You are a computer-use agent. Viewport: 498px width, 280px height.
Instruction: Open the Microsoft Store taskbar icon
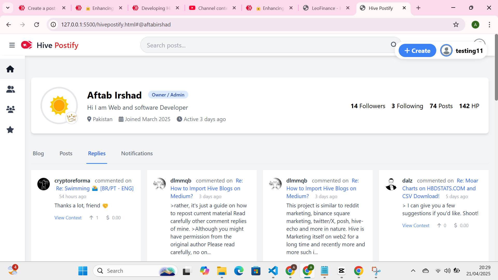tap(256, 271)
